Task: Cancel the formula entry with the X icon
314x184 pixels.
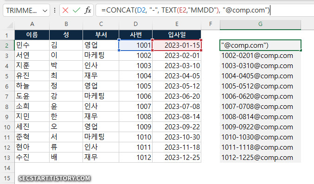Action: [65, 10]
